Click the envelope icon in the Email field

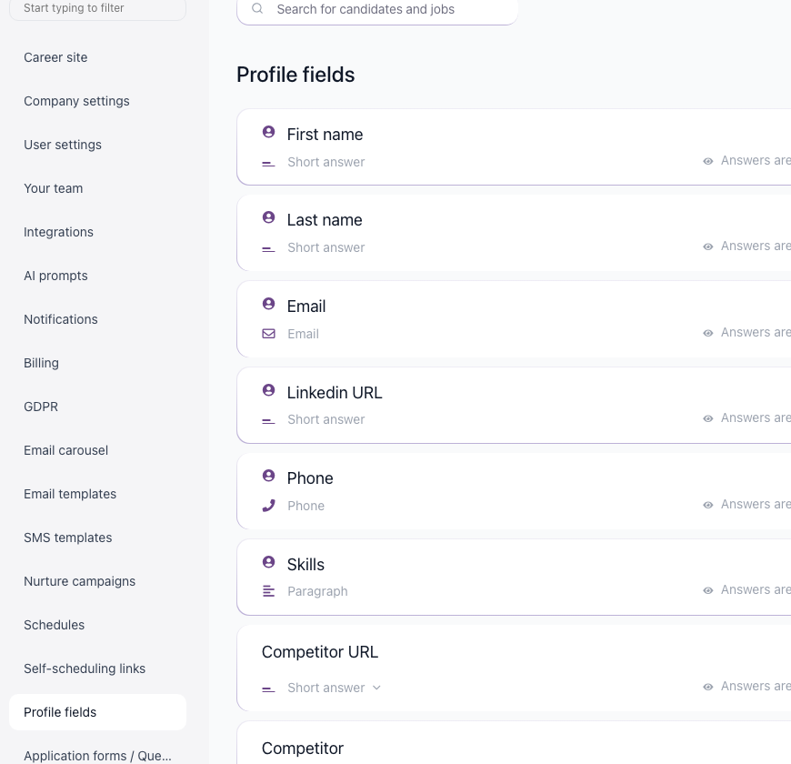269,334
